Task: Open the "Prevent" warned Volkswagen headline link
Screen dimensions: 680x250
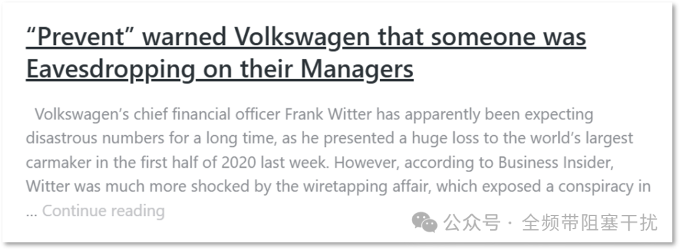Action: (x=306, y=53)
